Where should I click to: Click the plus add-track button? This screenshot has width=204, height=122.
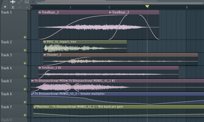(5, 7)
